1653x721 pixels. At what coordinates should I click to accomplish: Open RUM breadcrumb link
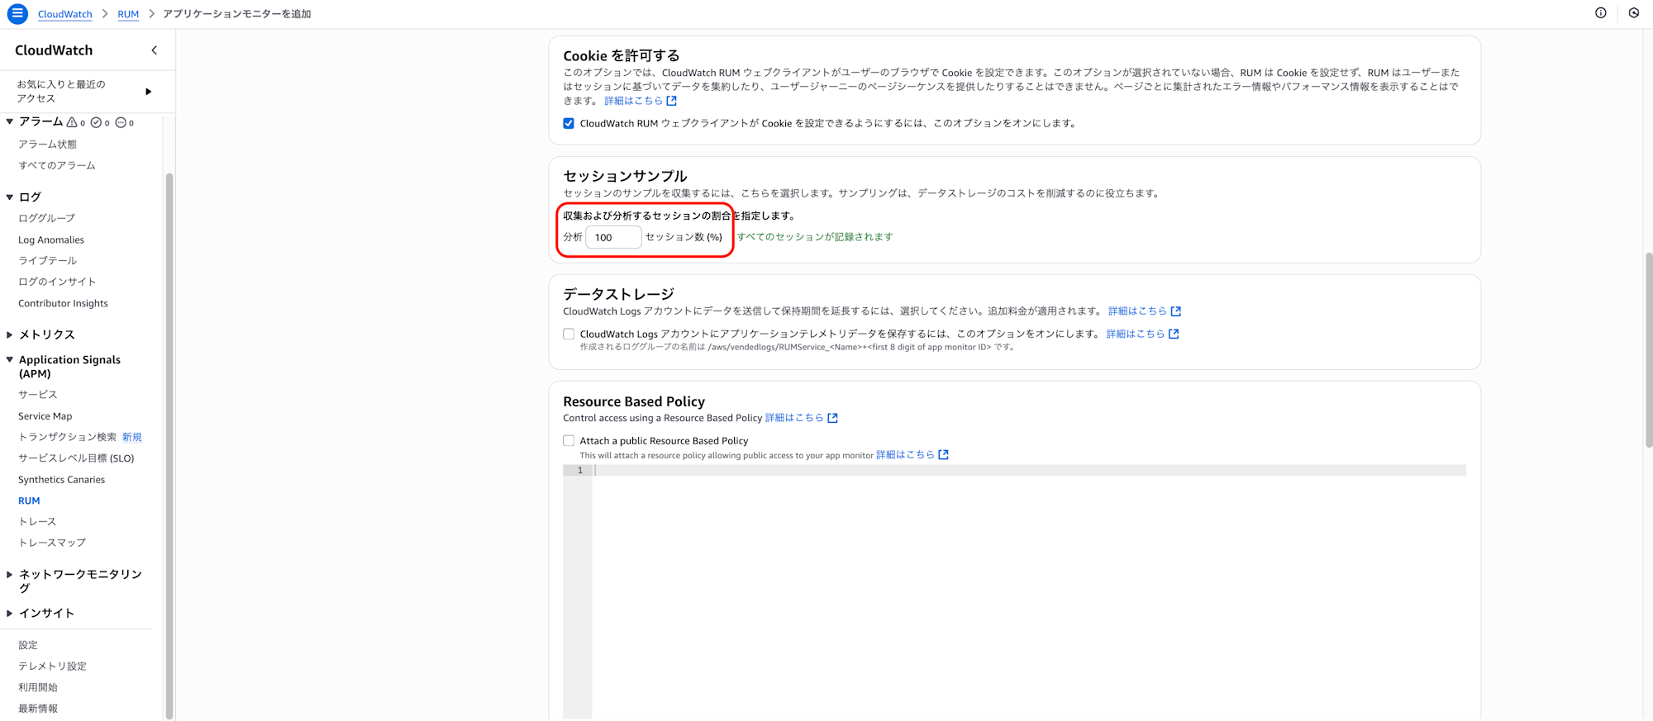(128, 14)
